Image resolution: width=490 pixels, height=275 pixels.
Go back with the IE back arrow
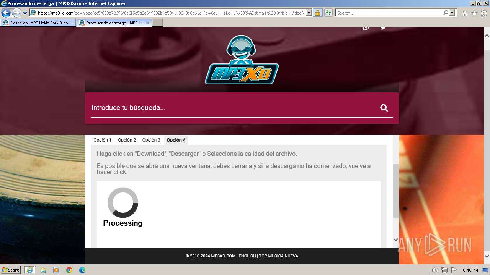click(x=6, y=13)
